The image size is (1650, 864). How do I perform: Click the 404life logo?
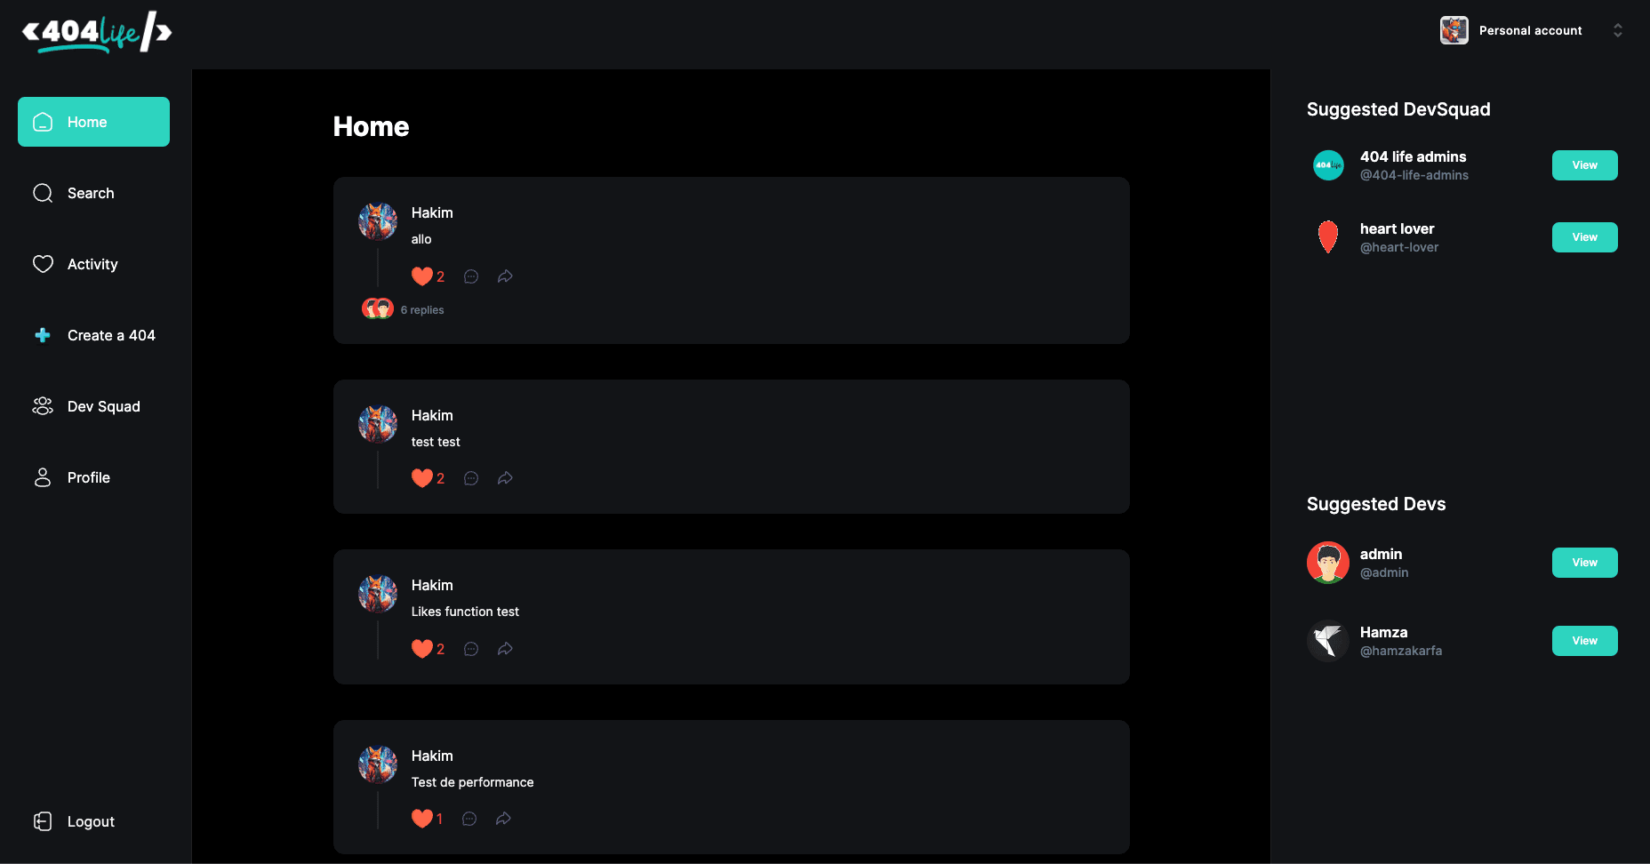point(96,32)
